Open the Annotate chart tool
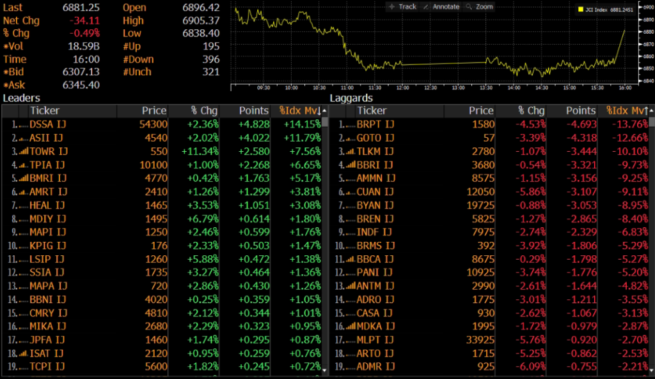Viewport: 655px width, 379px height. (x=441, y=6)
